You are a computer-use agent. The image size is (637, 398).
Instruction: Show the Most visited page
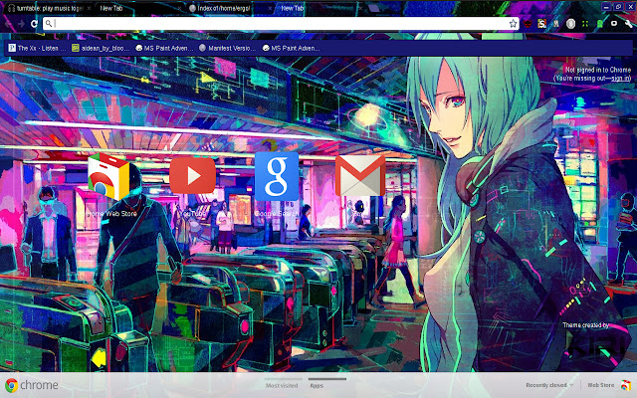(x=282, y=385)
